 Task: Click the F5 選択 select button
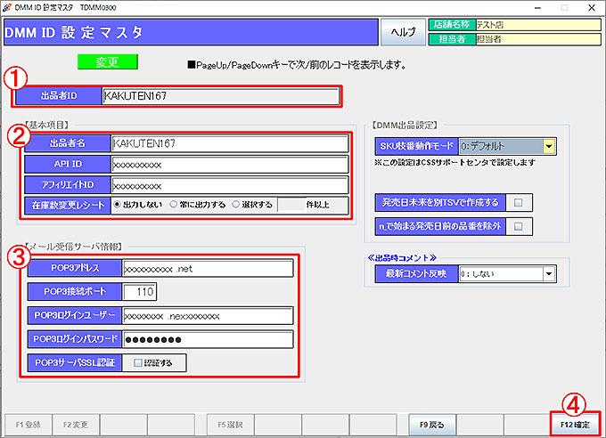(x=230, y=425)
